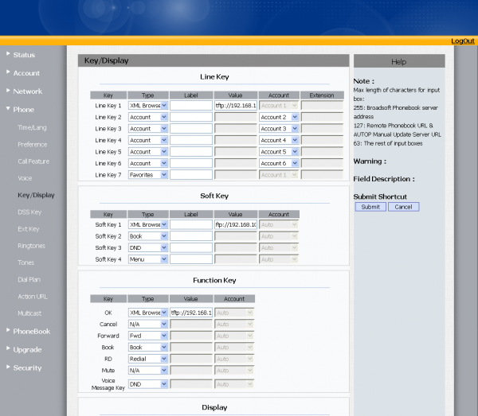Open RD function key Redial dropdown

pos(148,359)
